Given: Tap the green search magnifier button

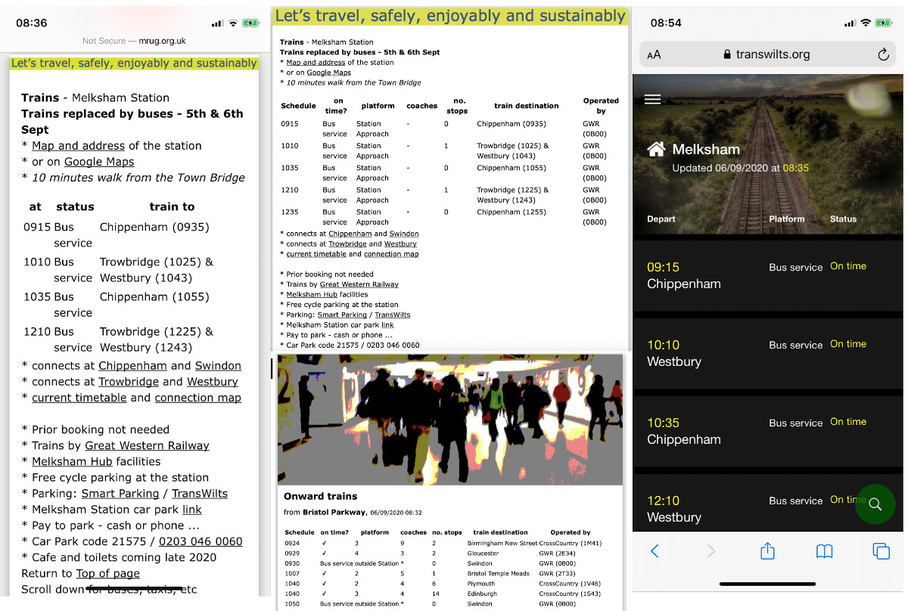Looking at the screenshot, I should coord(875,504).
